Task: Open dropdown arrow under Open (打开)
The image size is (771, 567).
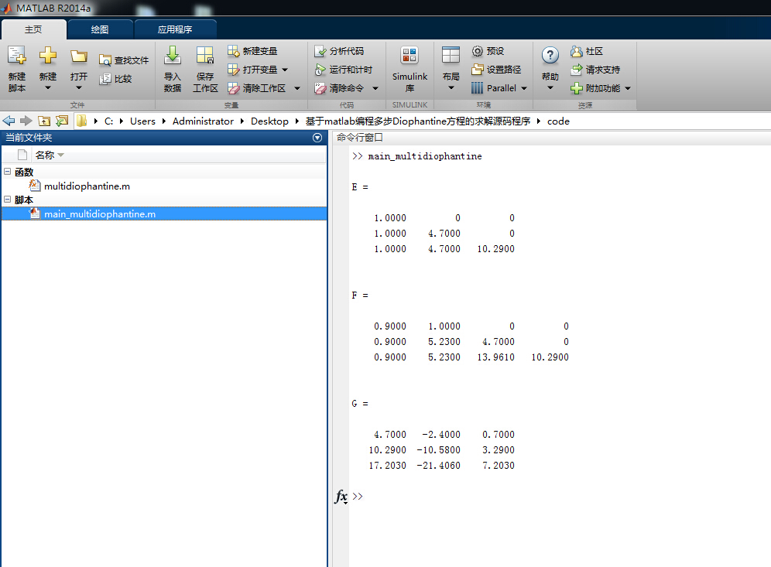Action: tap(79, 88)
